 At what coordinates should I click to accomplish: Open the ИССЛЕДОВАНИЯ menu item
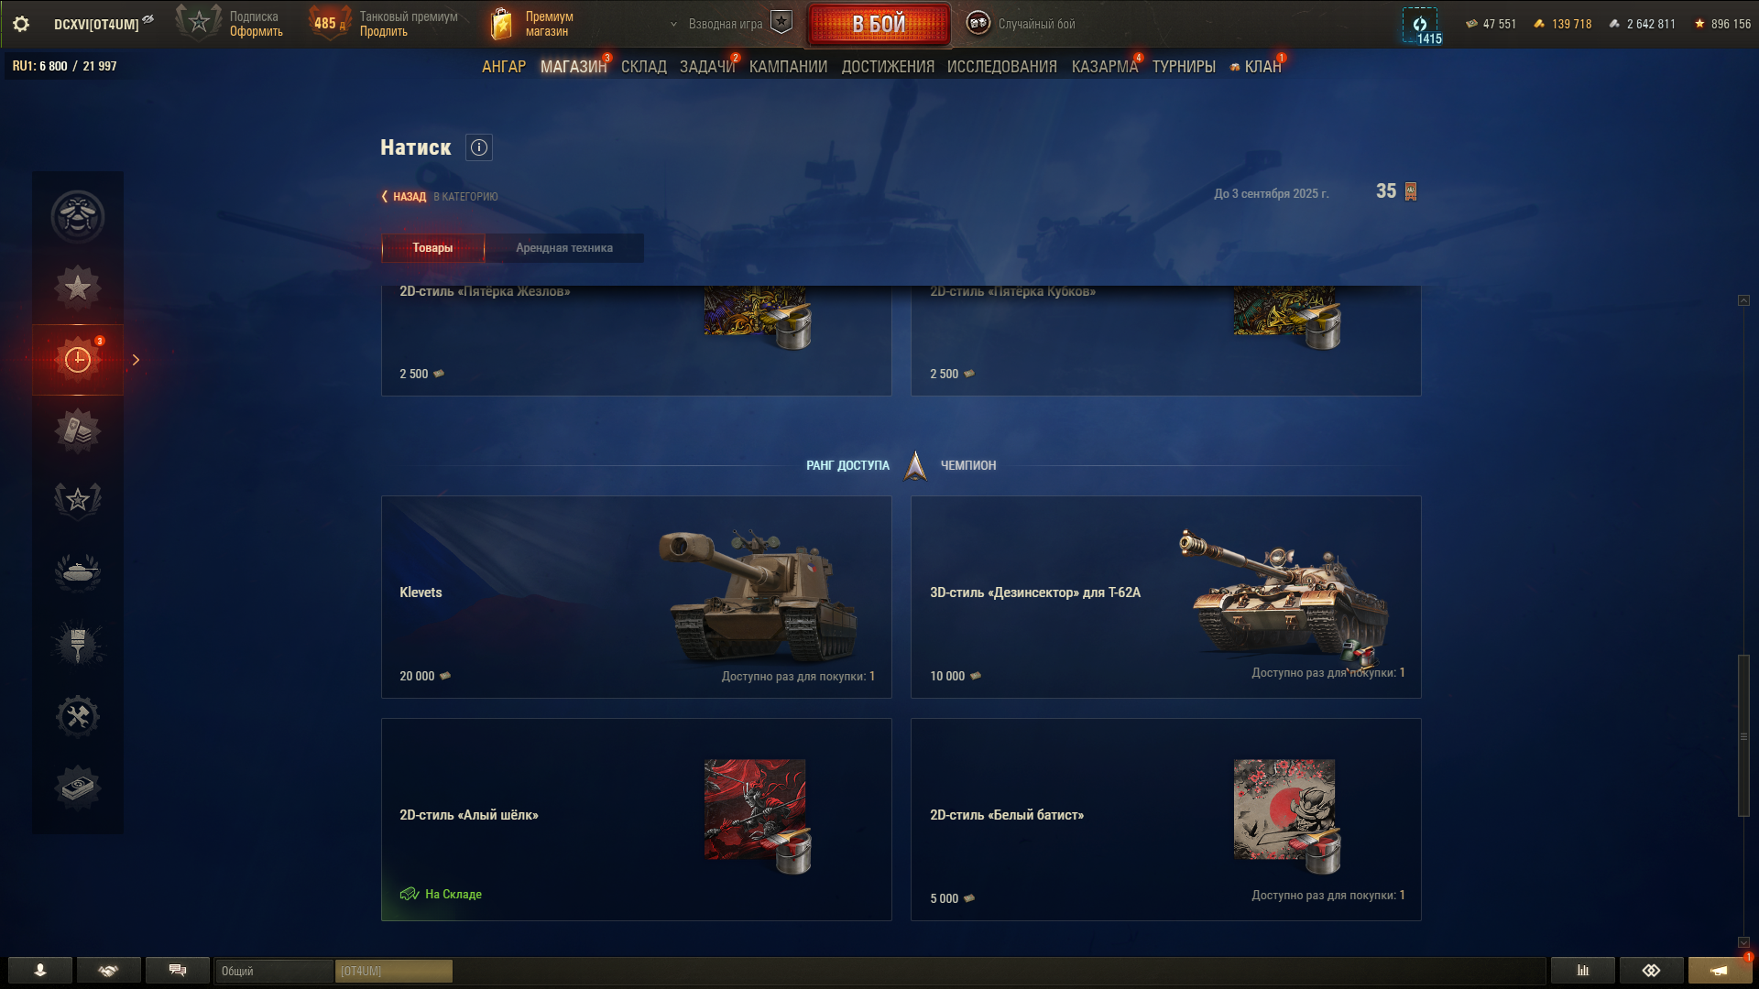(x=1001, y=67)
